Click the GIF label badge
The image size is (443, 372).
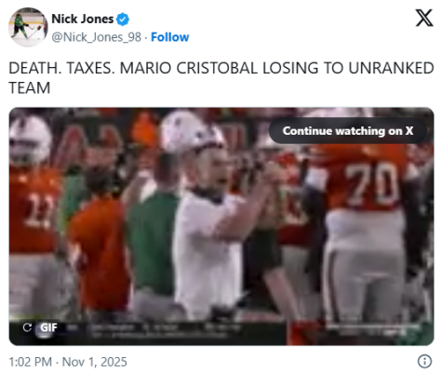click(48, 327)
